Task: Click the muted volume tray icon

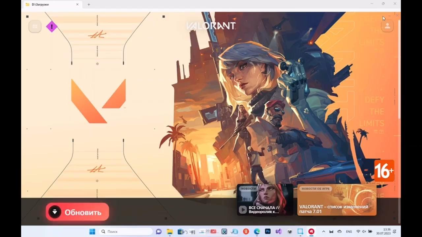Action: pos(364,231)
